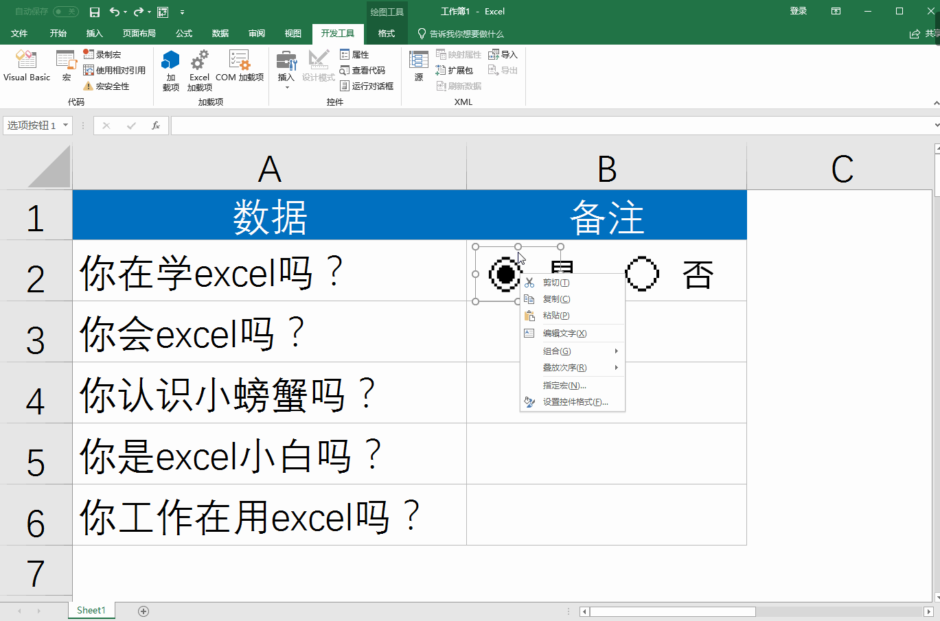
Task: Choose 指定宏 Assign Macro
Action: tap(573, 386)
